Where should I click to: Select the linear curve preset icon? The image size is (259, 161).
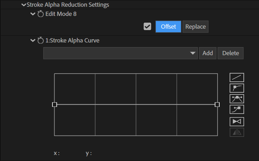pyautogui.click(x=237, y=77)
